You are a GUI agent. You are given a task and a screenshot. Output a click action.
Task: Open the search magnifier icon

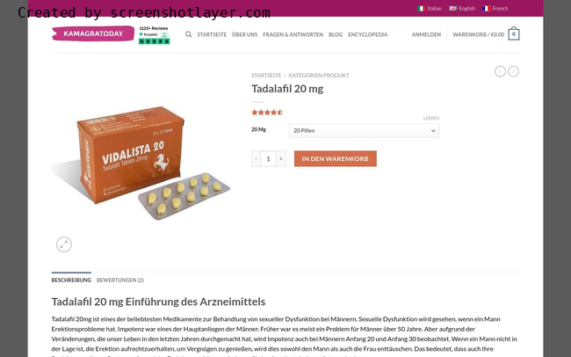click(188, 34)
